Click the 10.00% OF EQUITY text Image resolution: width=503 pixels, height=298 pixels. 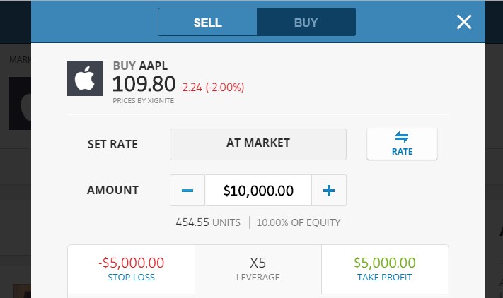point(299,222)
